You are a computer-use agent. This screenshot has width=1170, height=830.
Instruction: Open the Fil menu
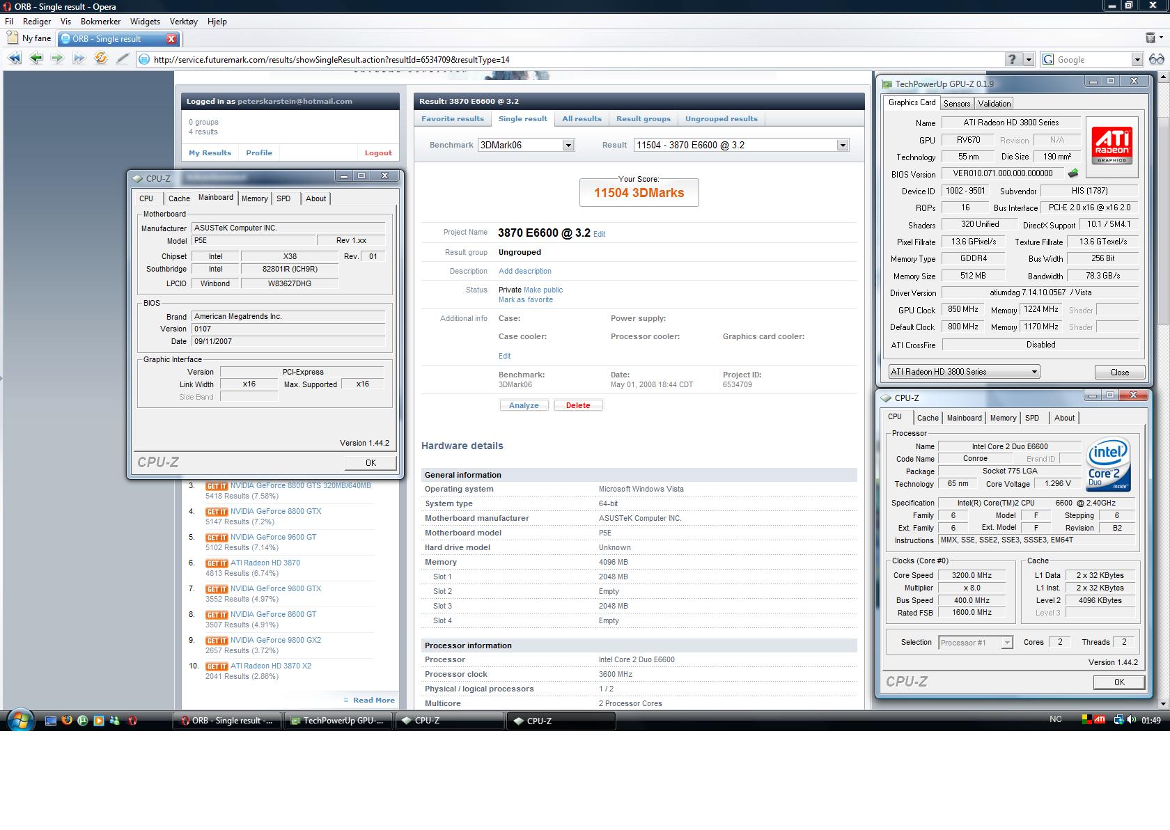[9, 22]
